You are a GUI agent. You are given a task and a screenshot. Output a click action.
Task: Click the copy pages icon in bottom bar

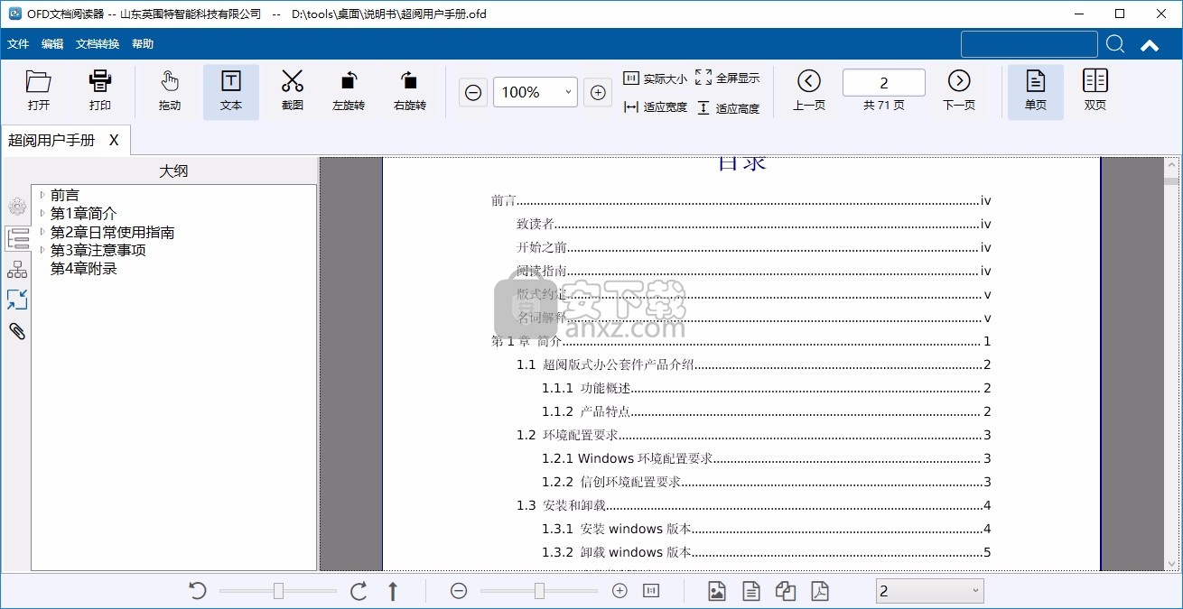click(x=786, y=591)
